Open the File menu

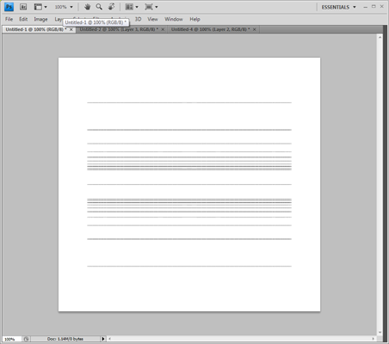click(9, 19)
